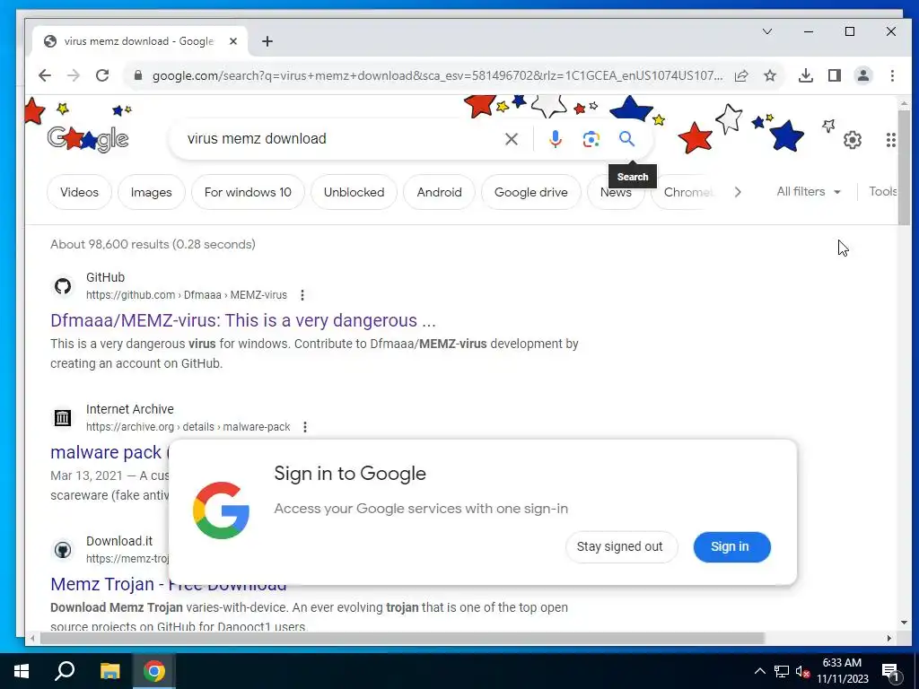Click the 'About 98,600 results' text
Image resolution: width=919 pixels, height=689 pixels.
(153, 244)
